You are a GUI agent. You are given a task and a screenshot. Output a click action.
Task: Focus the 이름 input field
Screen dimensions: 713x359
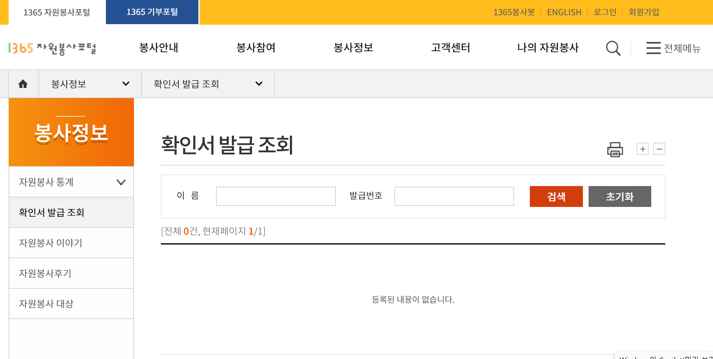coord(276,196)
